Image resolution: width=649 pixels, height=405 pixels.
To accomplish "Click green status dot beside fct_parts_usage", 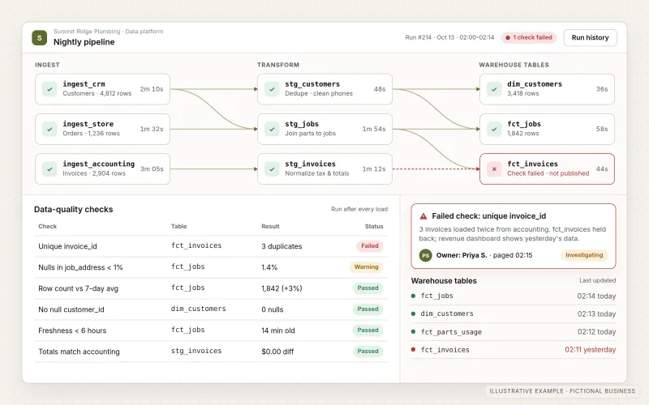I will click(413, 331).
